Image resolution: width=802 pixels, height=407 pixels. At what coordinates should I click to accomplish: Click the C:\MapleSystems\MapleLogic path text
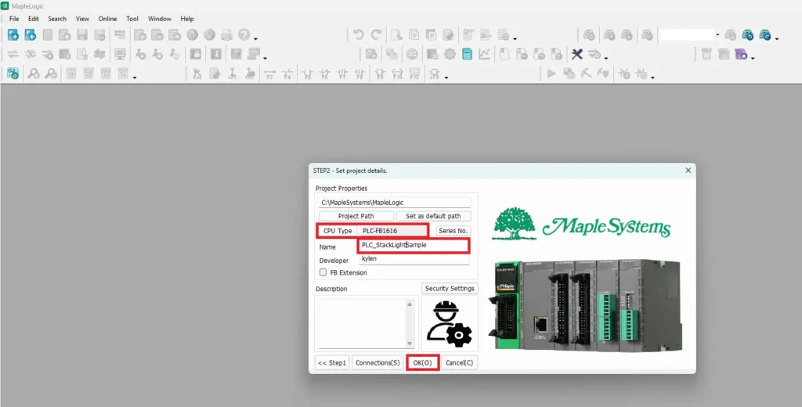(x=362, y=203)
